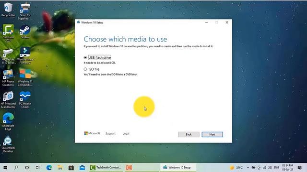Open the clock and date flyout
The image size is (307, 172).
click(288, 168)
